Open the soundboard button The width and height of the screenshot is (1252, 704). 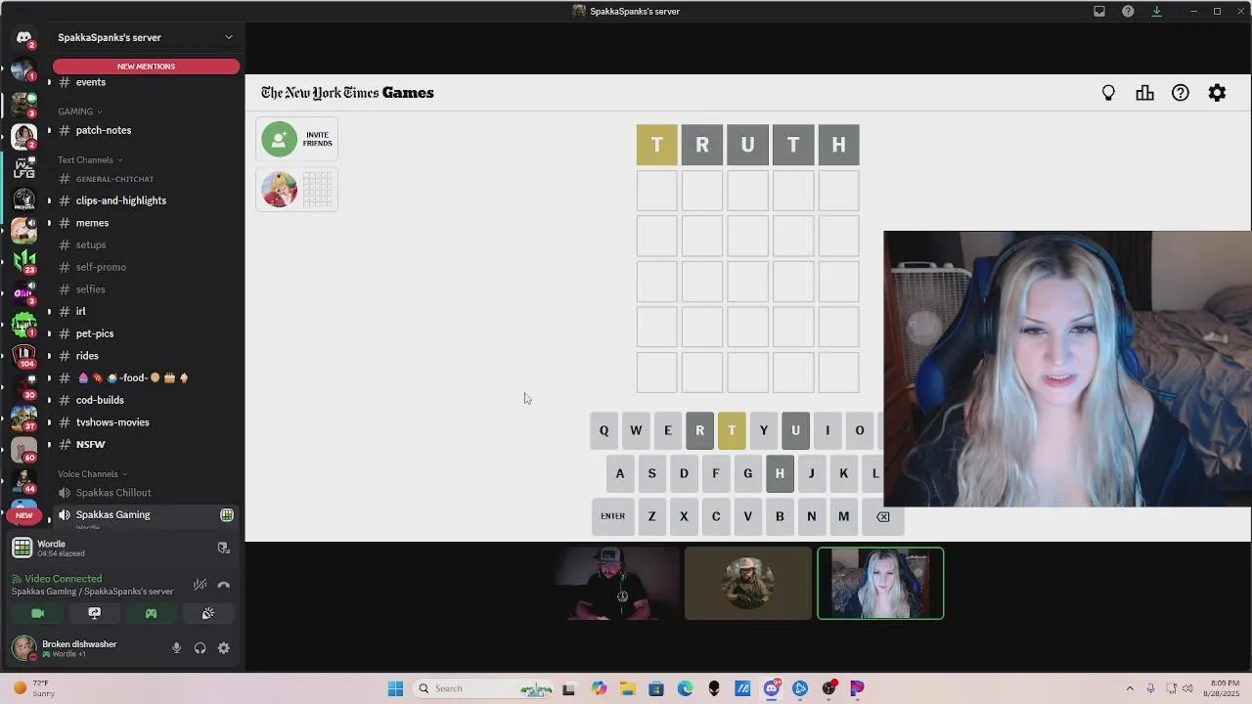pos(207,613)
